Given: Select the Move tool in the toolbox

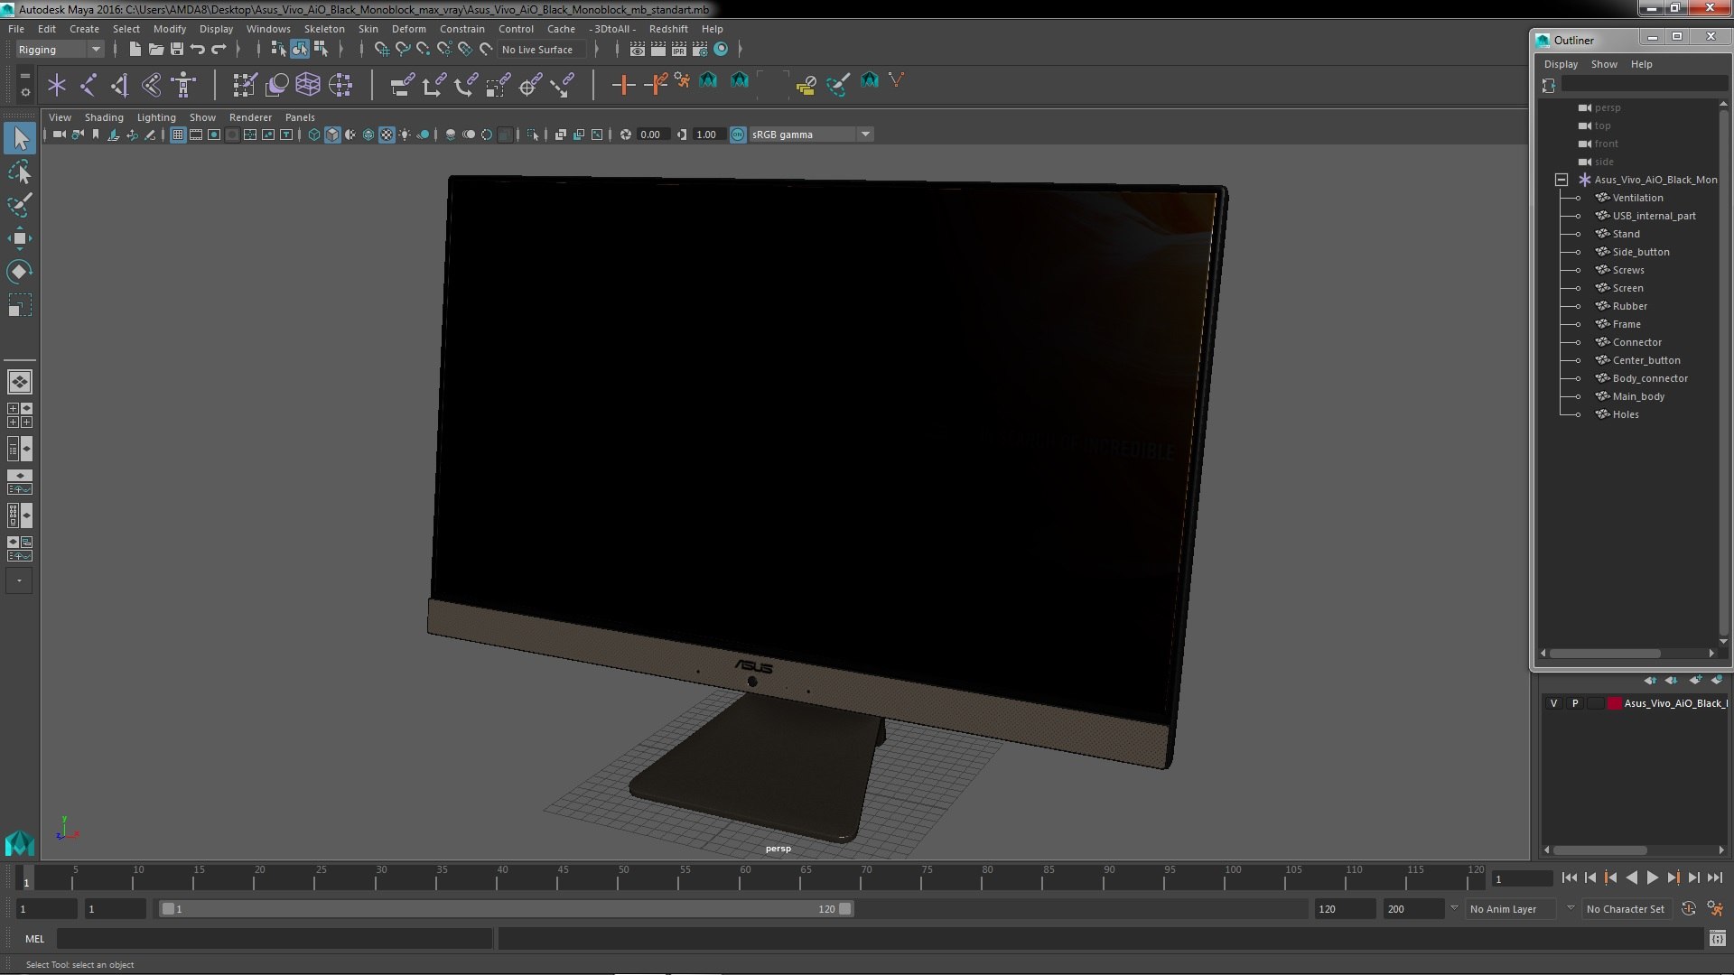Looking at the screenshot, I should click(x=19, y=238).
